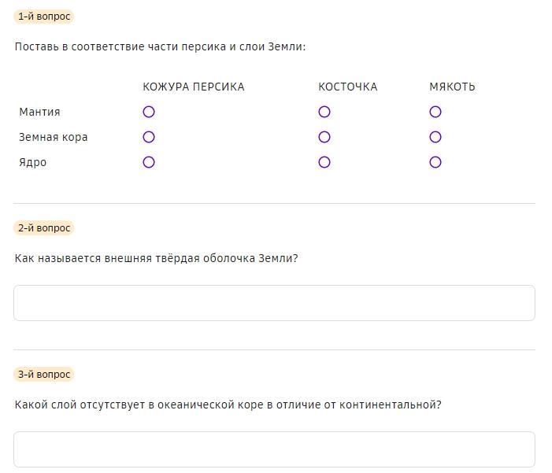Click the КОЖУРА ПЕРСИКА column header
This screenshot has width=552, height=473.
click(x=194, y=87)
